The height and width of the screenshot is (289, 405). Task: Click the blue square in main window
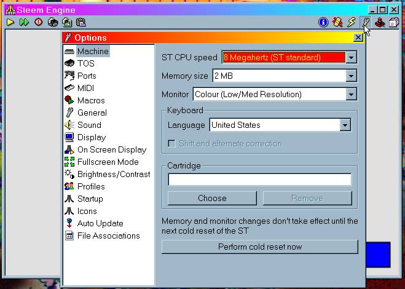click(378, 255)
